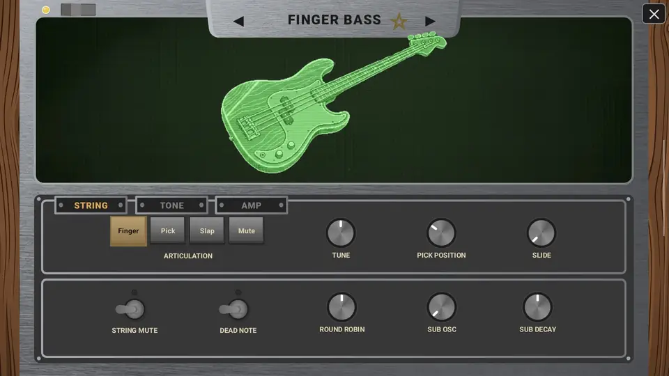
Task: Click the yellow indicator dot at top left
Action: pyautogui.click(x=46, y=10)
